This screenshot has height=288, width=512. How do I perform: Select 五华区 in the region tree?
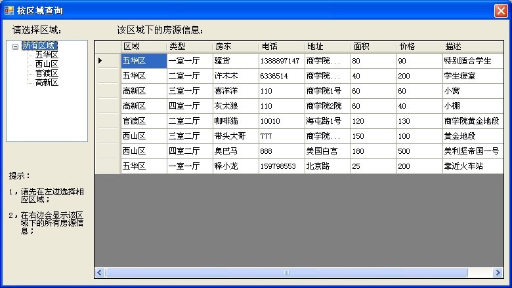pos(47,55)
